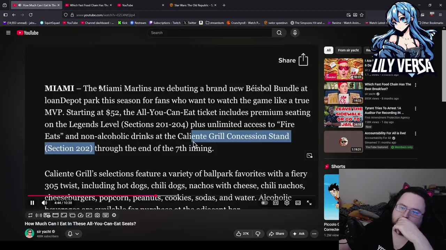Toggle the cinema mode clapperboard icon
The width and height of the screenshot is (446, 250).
coord(55,215)
